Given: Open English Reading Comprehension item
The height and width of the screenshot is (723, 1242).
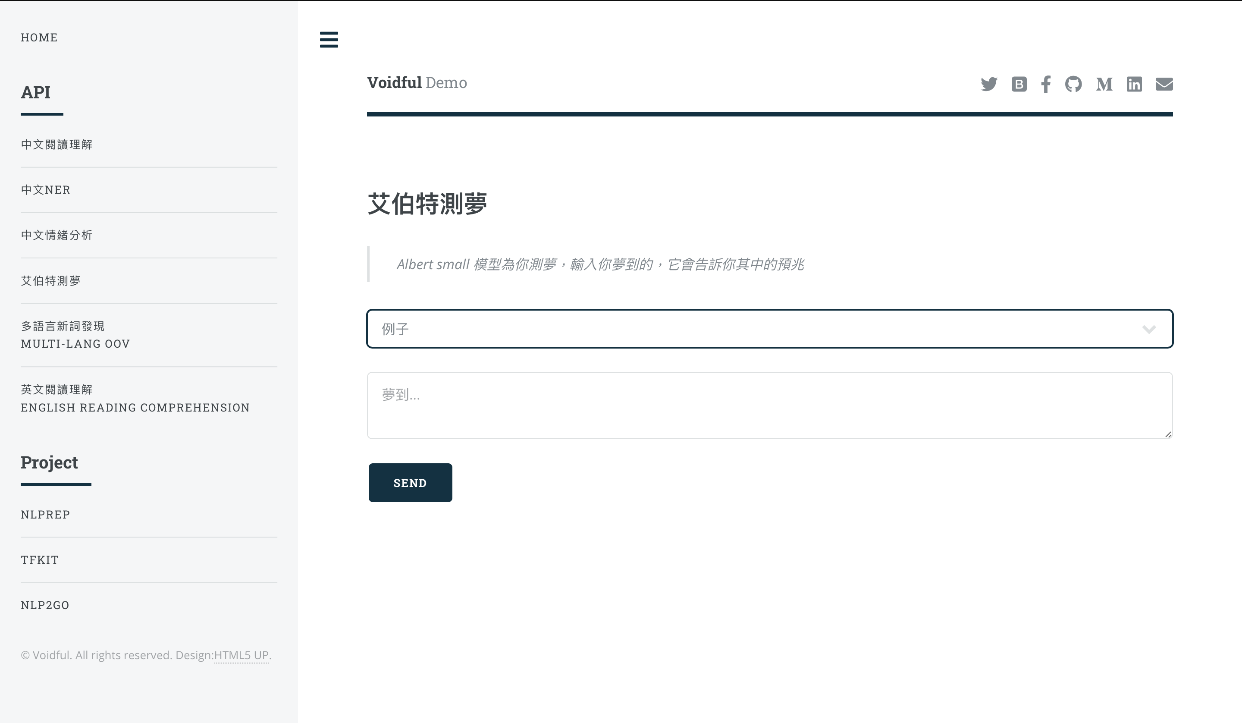Looking at the screenshot, I should [x=135, y=399].
